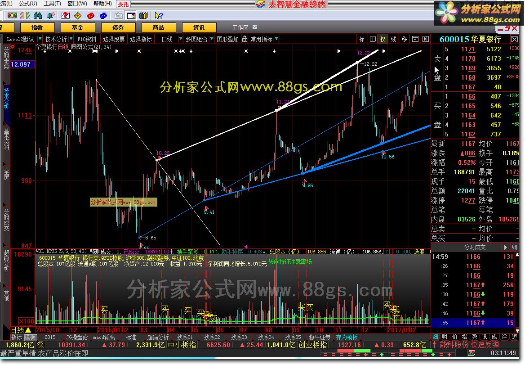Open the 技术分析 dropdown arrow
This screenshot has width=525, height=365.
pos(71,39)
